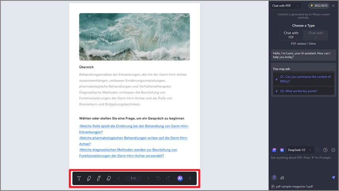The width and height of the screenshot is (339, 191).
Task: Click the paperclip attach file icon
Action: pos(282,178)
